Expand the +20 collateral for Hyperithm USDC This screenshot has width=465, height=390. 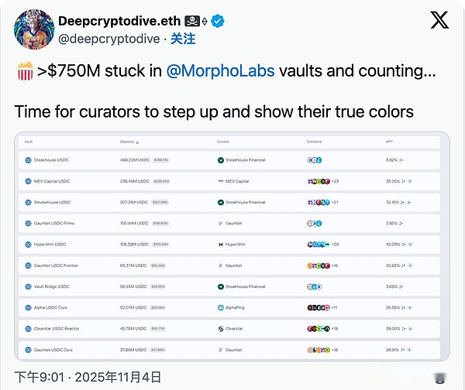click(334, 245)
